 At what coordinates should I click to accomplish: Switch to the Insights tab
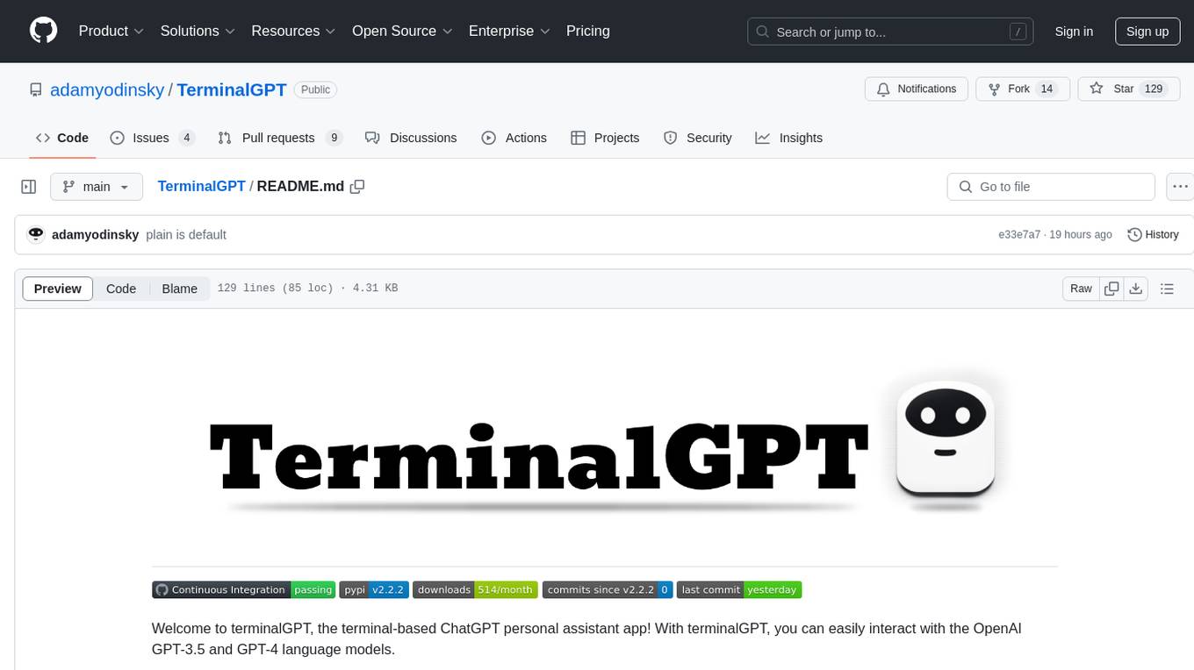coord(789,138)
